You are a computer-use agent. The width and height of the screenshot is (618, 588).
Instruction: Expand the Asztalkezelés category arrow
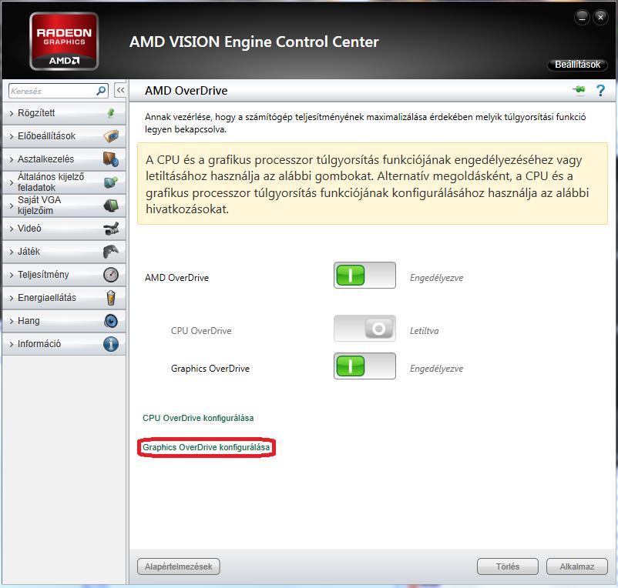coord(12,160)
